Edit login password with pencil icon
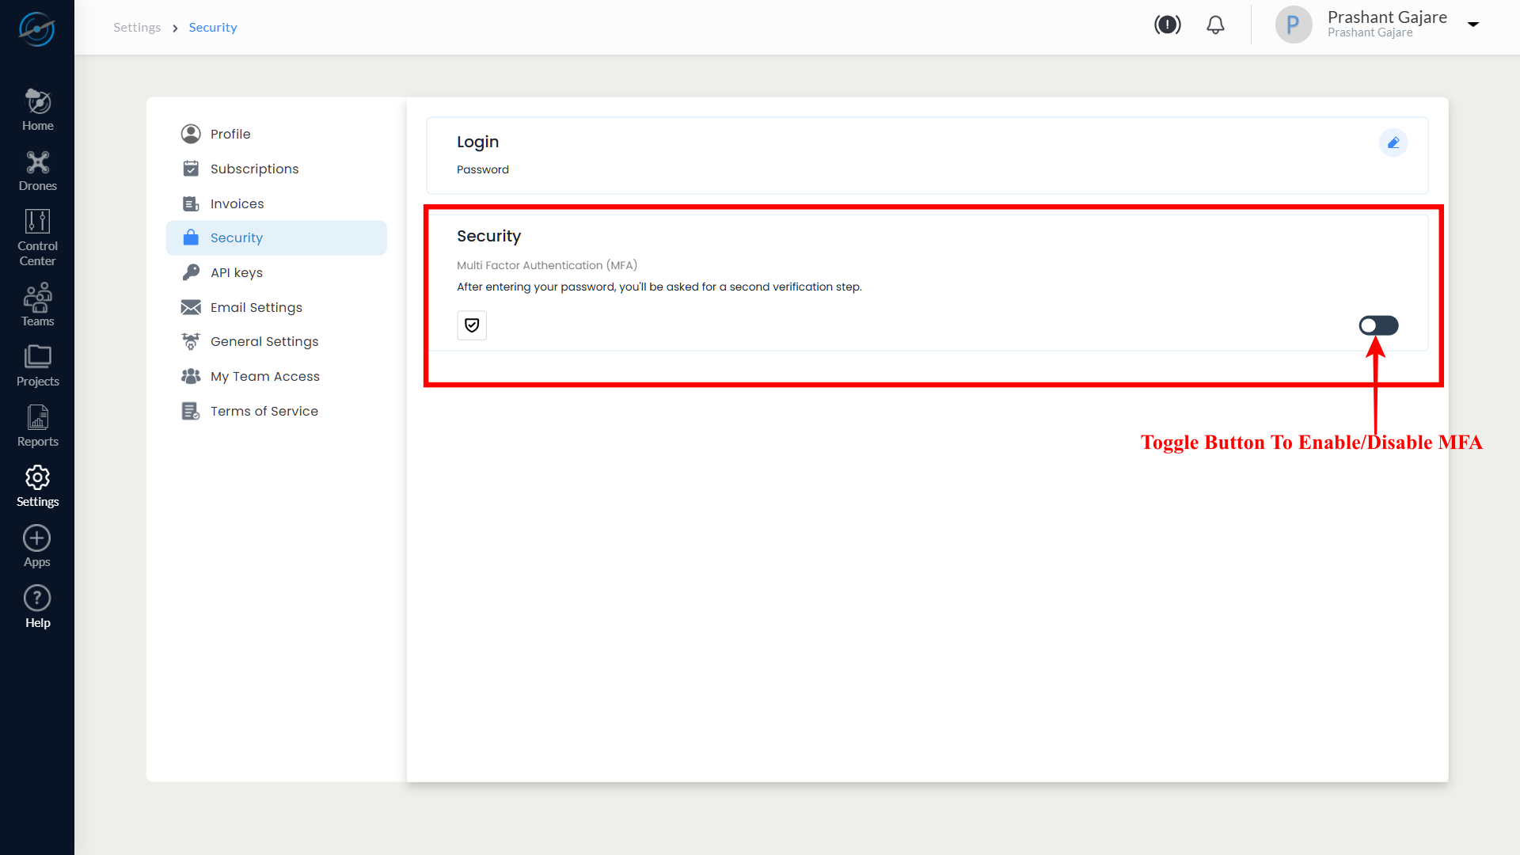The image size is (1520, 855). click(x=1393, y=143)
